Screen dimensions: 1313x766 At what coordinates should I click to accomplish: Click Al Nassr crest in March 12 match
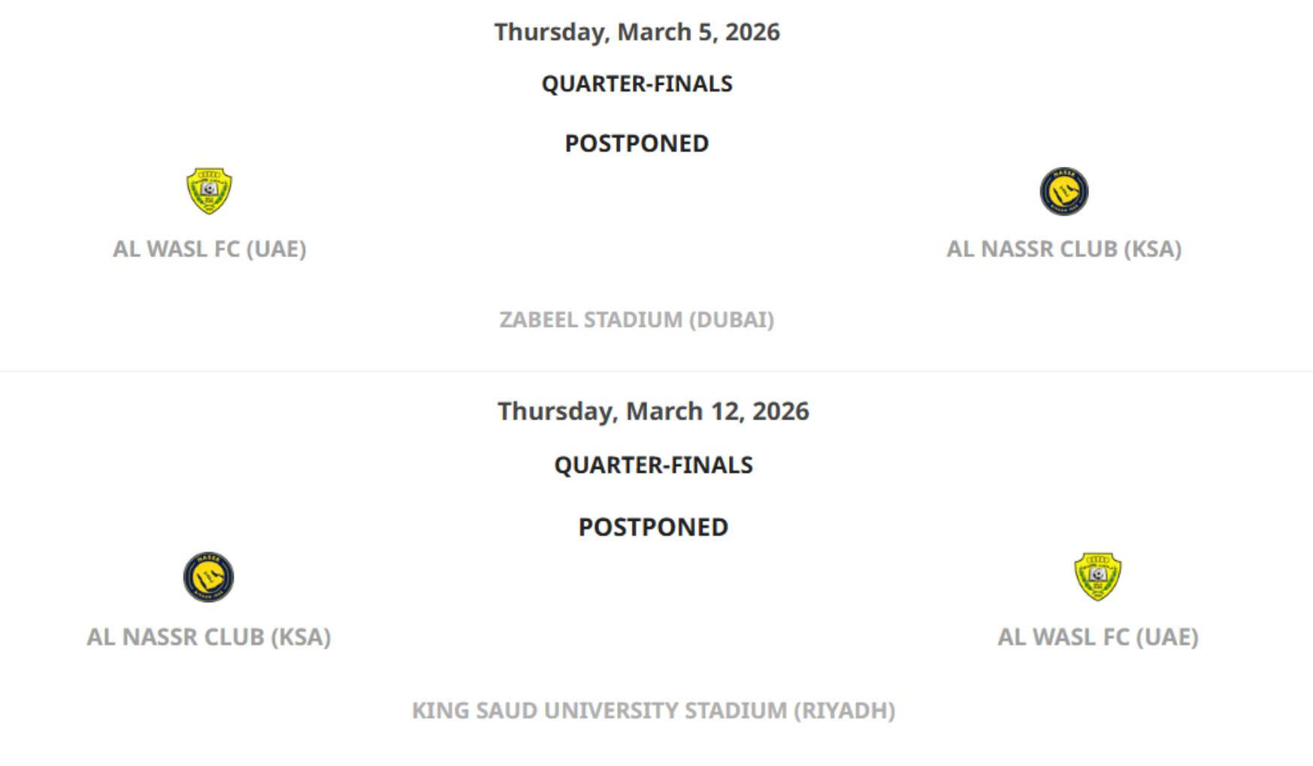click(208, 577)
